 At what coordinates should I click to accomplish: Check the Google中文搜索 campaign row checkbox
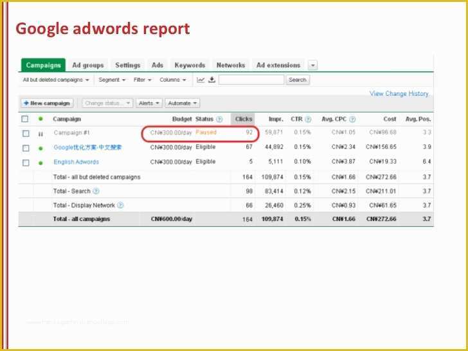click(26, 148)
